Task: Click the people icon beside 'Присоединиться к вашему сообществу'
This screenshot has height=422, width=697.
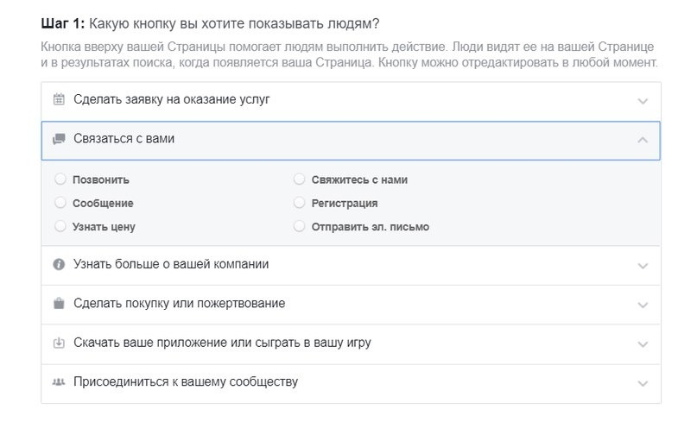Action: point(59,382)
